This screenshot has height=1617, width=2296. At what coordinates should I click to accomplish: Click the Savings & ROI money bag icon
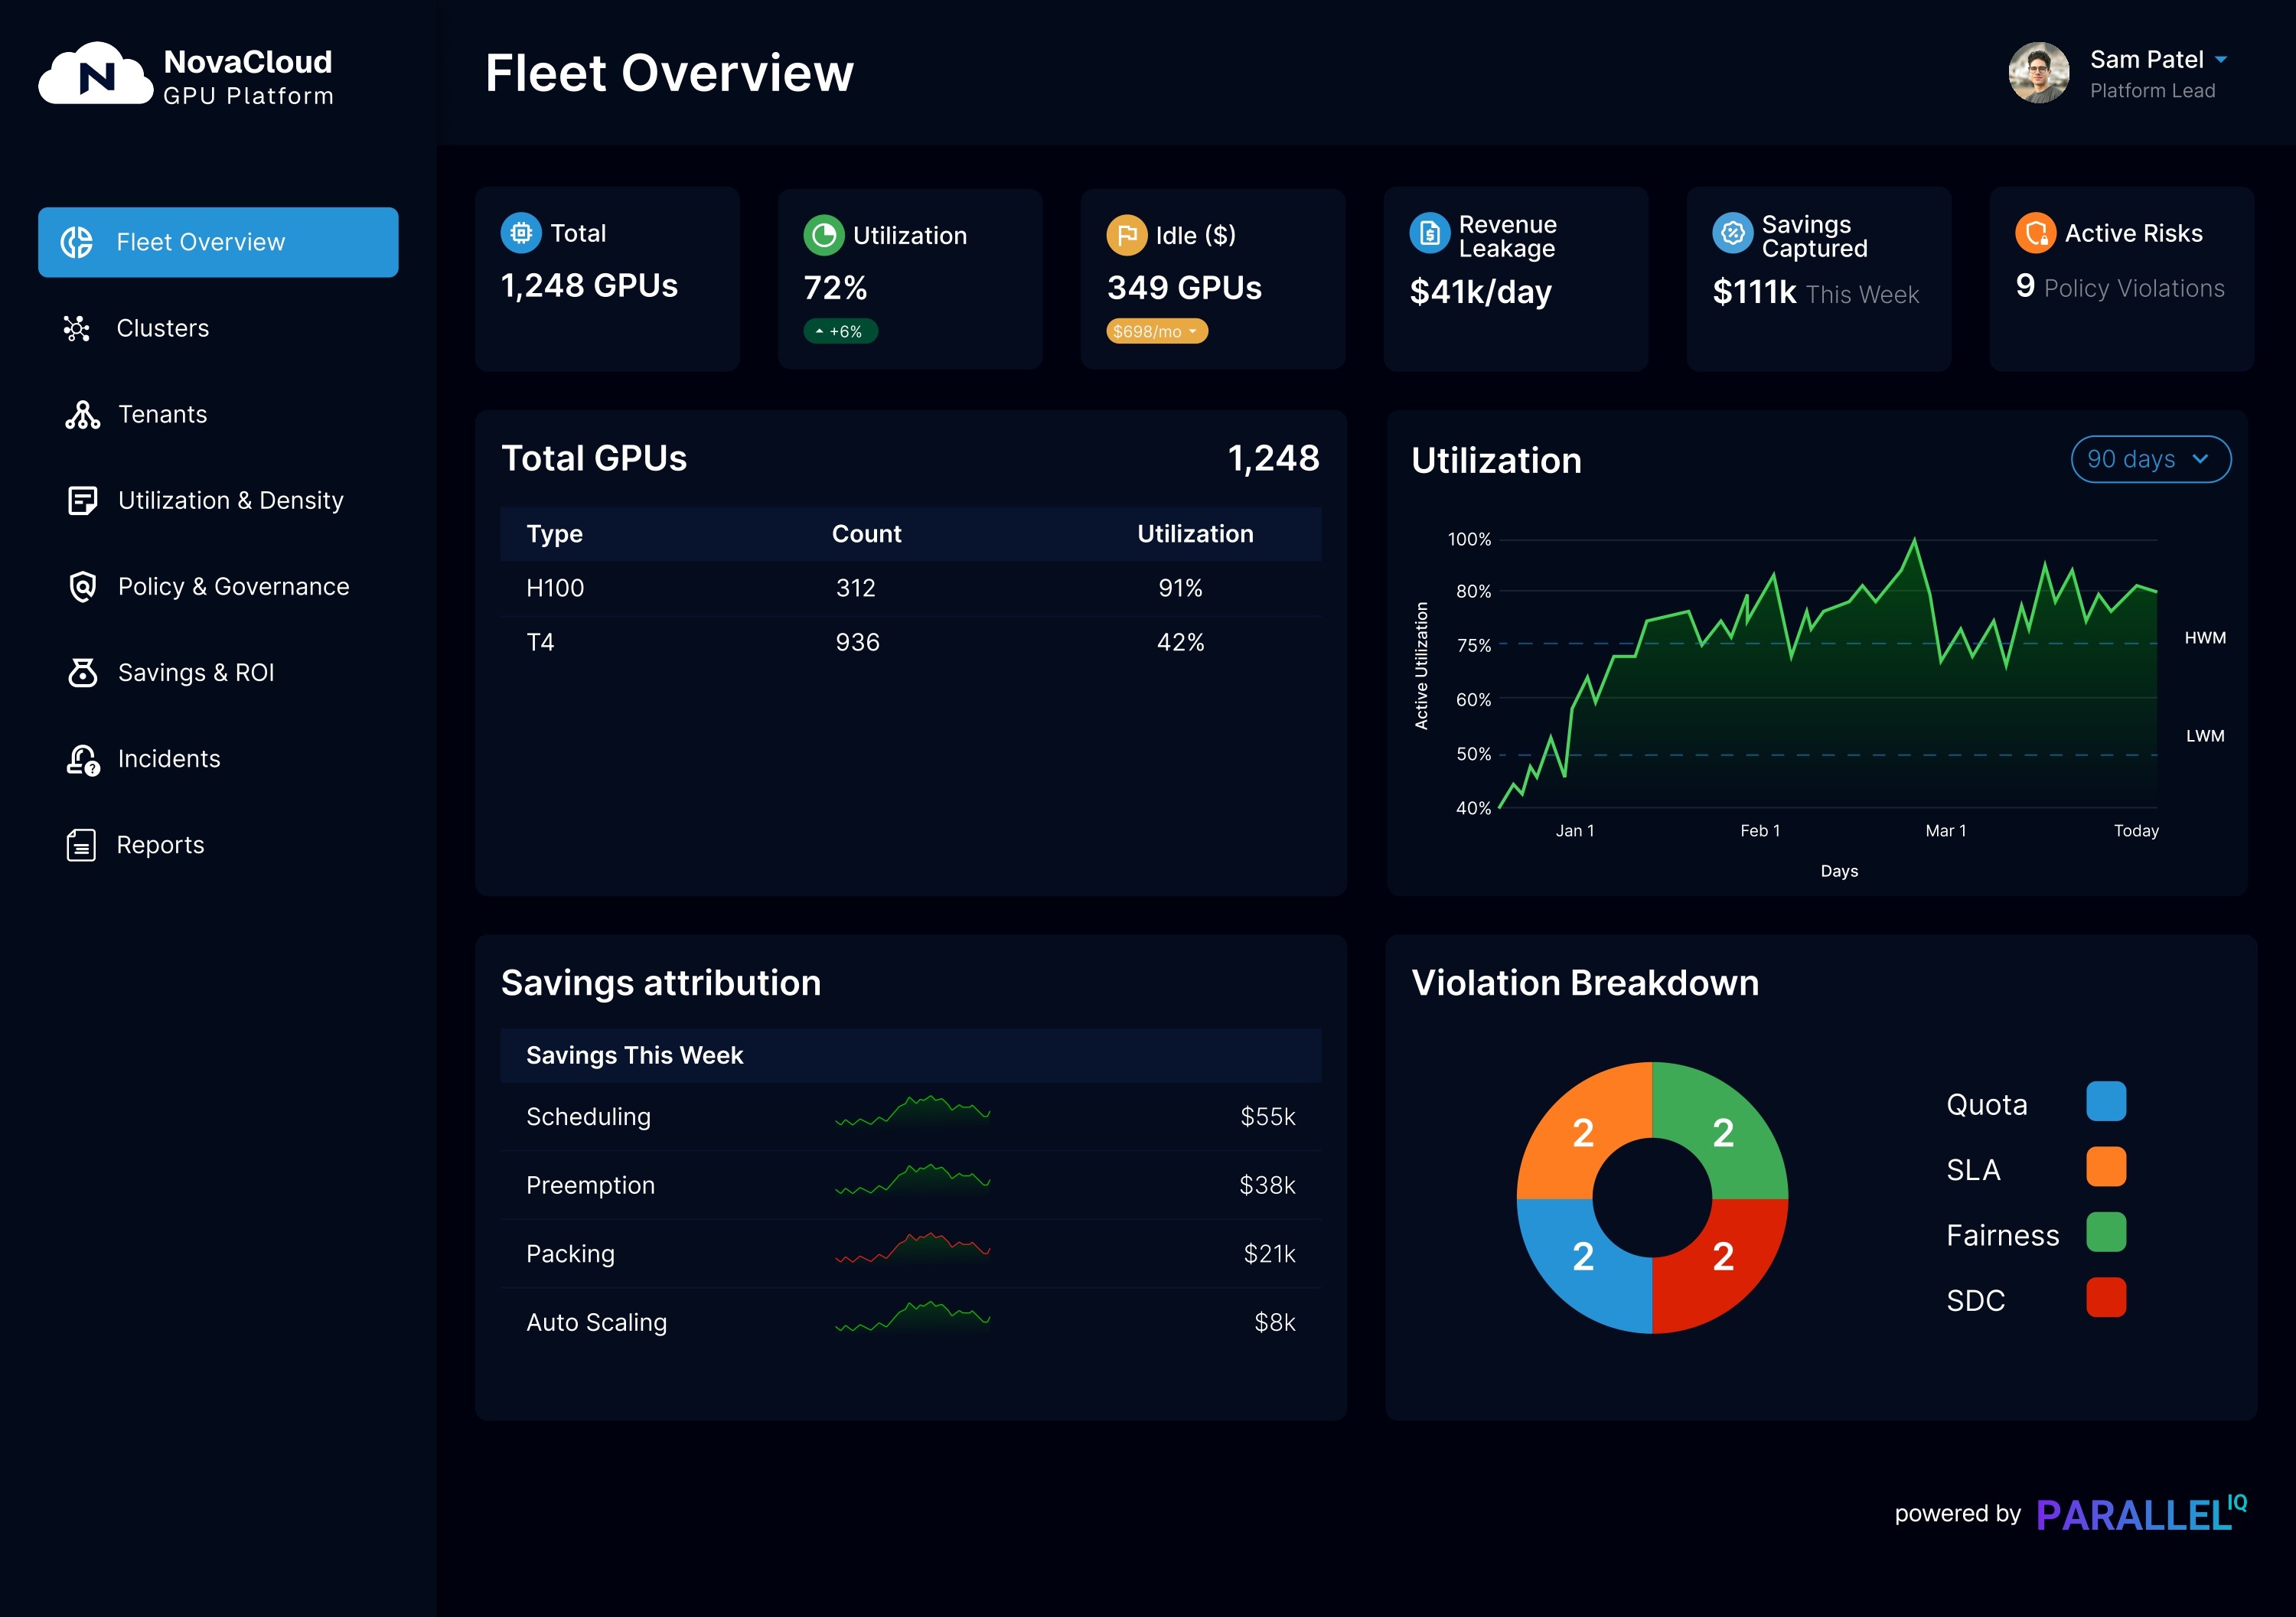82,673
